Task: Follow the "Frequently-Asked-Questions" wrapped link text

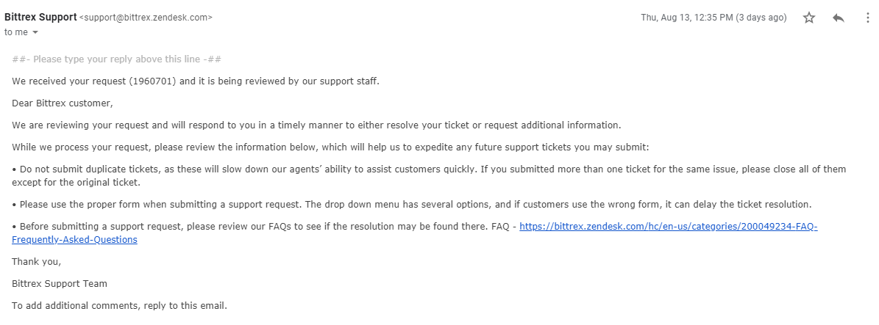Action: [74, 239]
